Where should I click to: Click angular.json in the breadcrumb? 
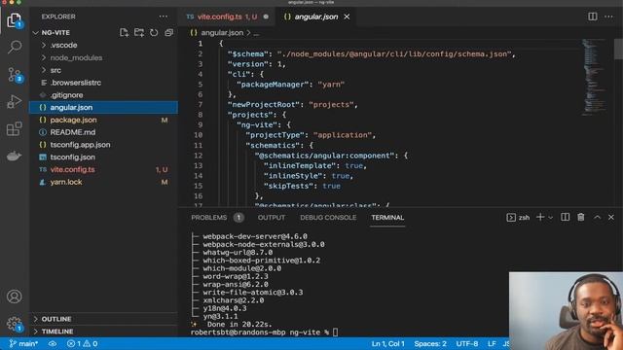[x=222, y=32]
